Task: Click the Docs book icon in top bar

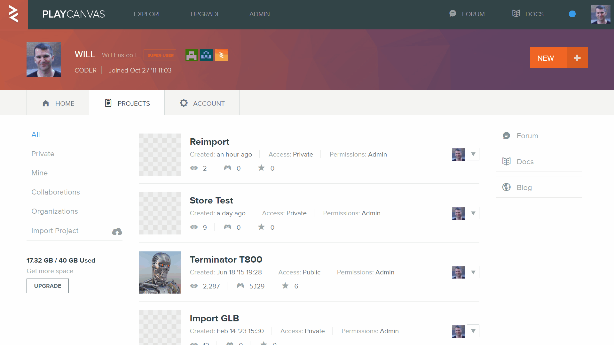Action: [516, 14]
